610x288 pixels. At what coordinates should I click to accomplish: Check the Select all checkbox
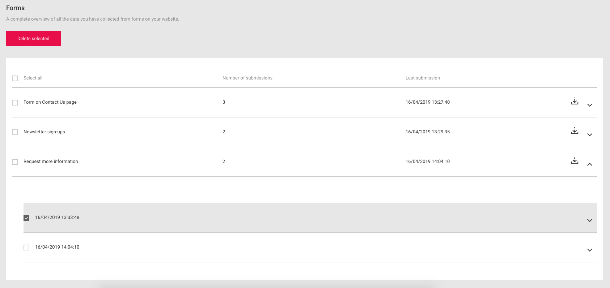coord(15,78)
